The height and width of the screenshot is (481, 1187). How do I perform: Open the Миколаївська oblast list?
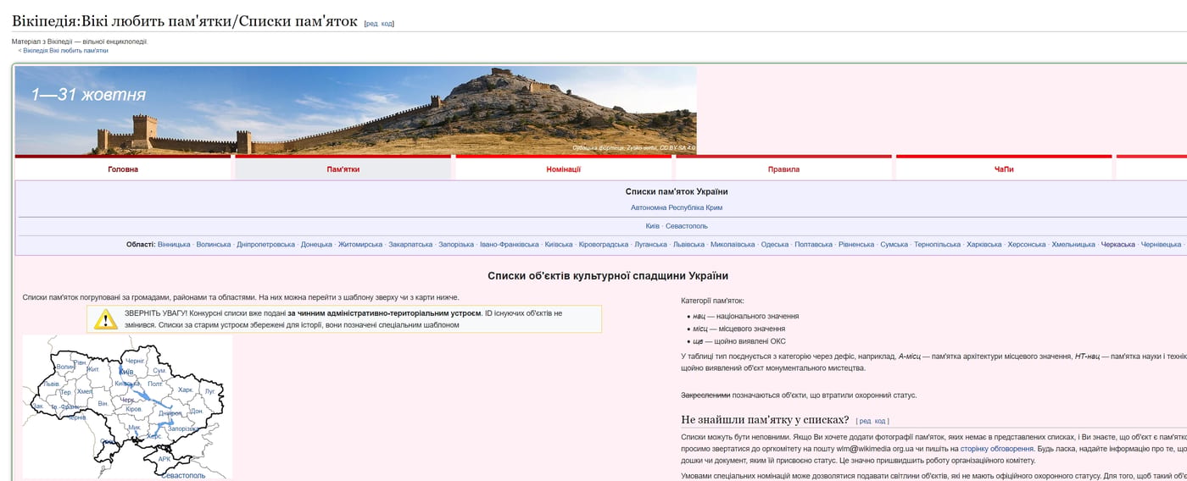point(733,245)
